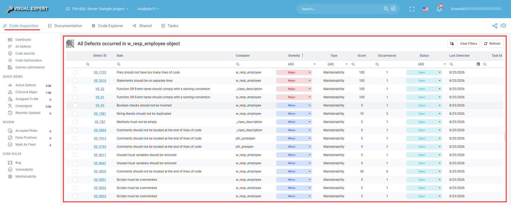This screenshot has height=205, width=511.
Task: Open advanced search filter sliders icon
Action: coord(393,9)
